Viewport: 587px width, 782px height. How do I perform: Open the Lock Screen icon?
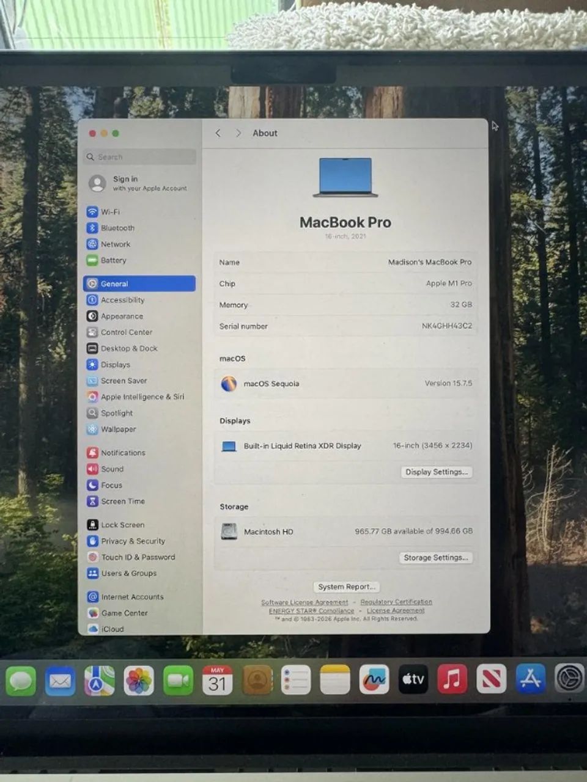(92, 525)
